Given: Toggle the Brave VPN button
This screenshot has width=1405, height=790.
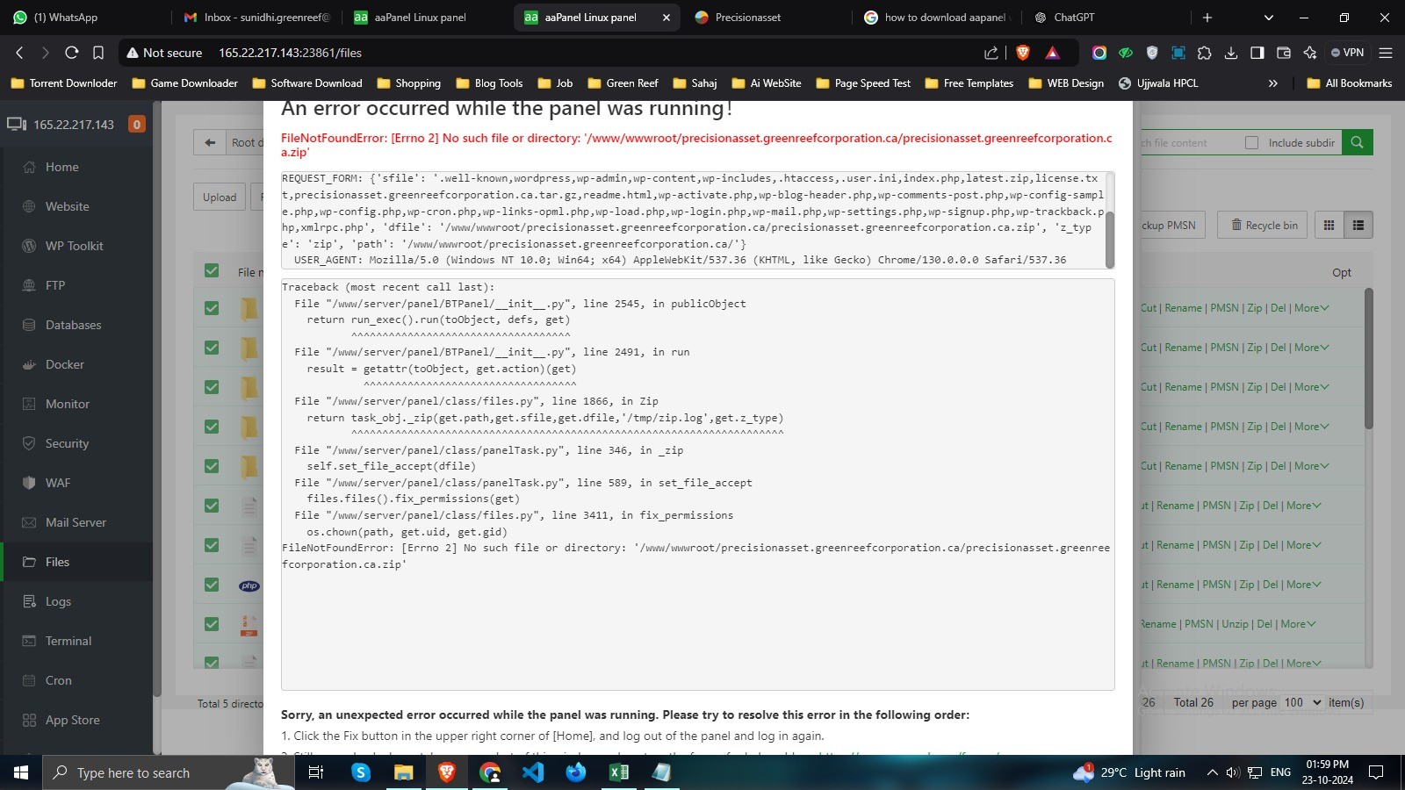Looking at the screenshot, I should (x=1348, y=53).
